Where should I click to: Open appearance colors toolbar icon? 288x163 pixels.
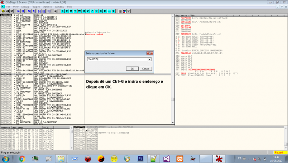coord(125,11)
